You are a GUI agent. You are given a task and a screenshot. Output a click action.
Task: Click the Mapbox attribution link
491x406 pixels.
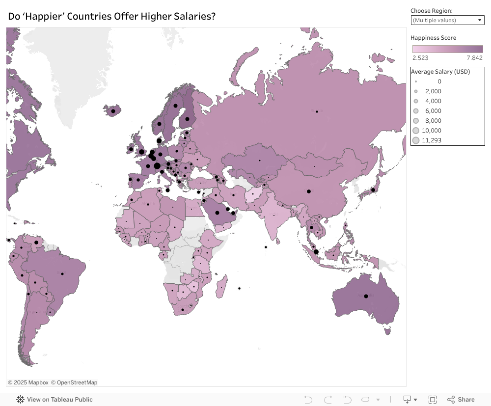pyautogui.click(x=28, y=382)
